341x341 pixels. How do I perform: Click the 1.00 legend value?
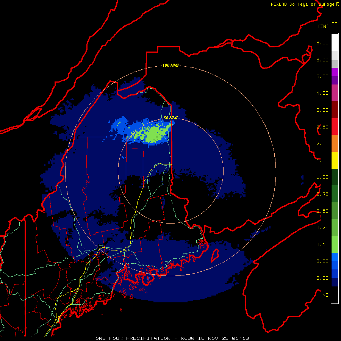click(322, 177)
